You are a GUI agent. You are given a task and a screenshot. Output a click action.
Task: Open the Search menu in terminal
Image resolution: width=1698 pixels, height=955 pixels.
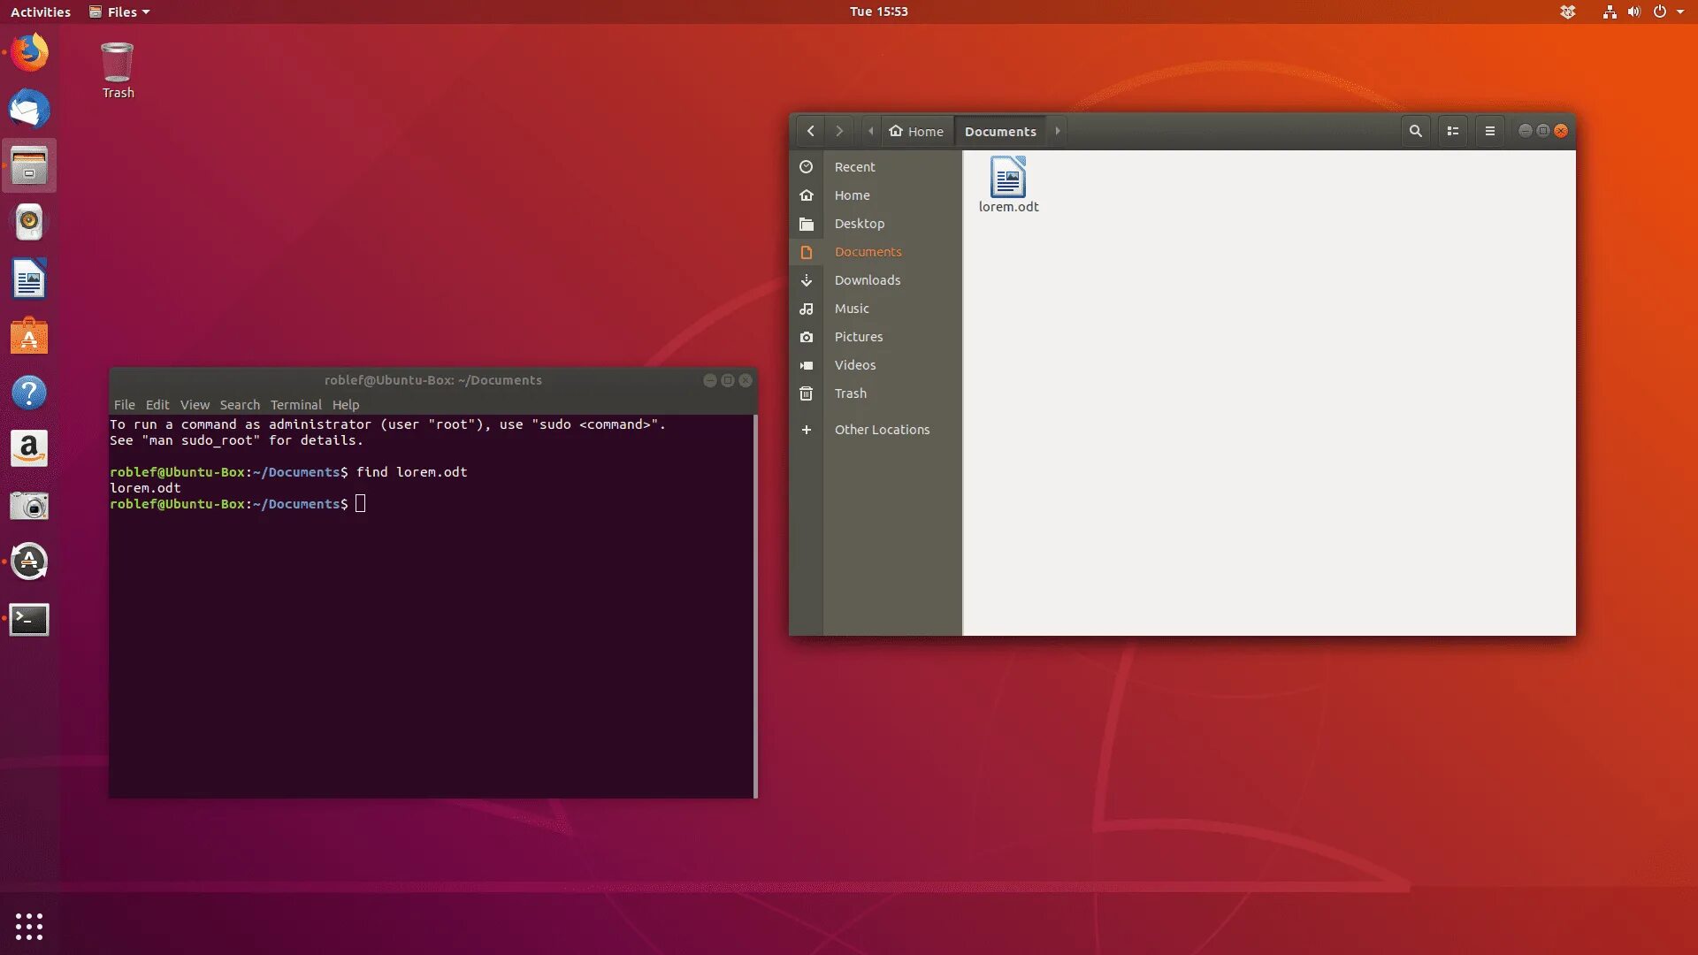point(240,405)
